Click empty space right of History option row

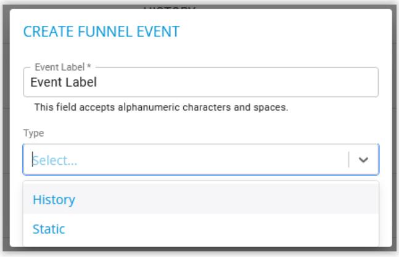coord(226,199)
